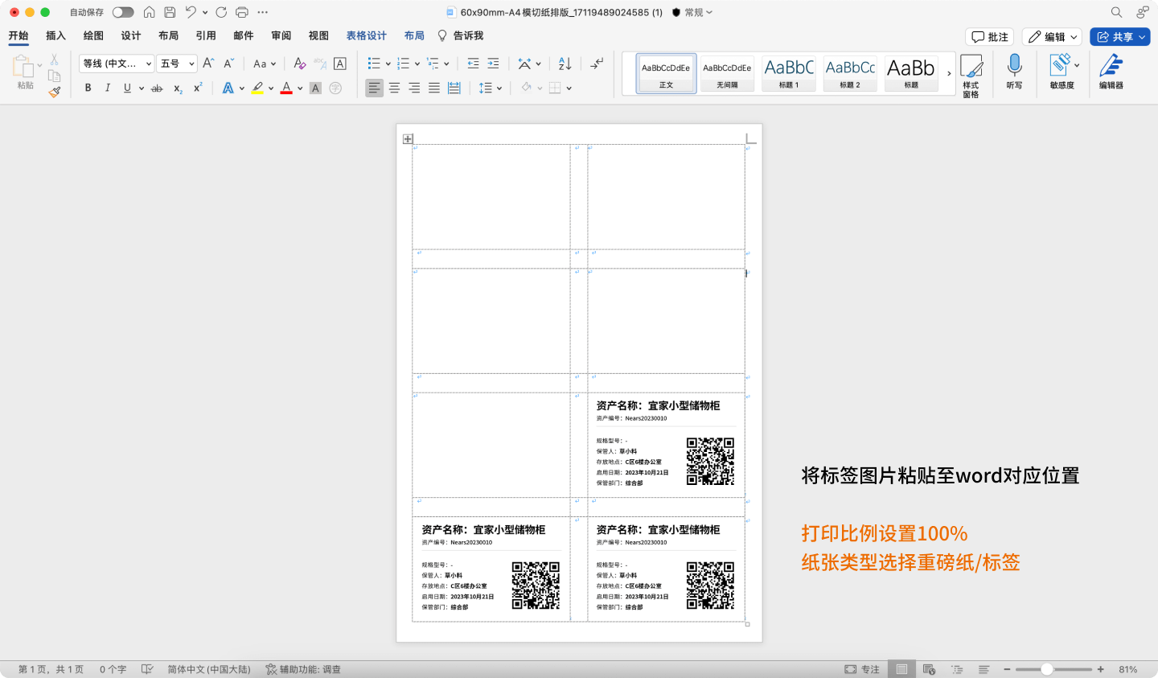The height and width of the screenshot is (678, 1158).
Task: Cut selection with scissors icon
Action: point(54,60)
